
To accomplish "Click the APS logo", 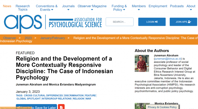I will click(23, 24).
